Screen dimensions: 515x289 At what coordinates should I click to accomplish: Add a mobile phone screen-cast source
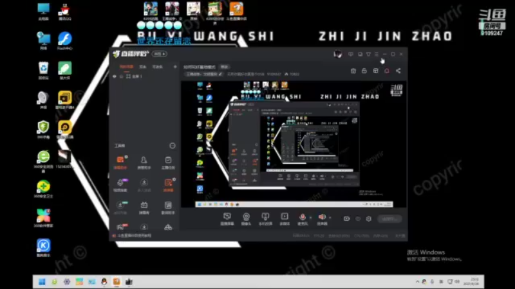click(265, 218)
